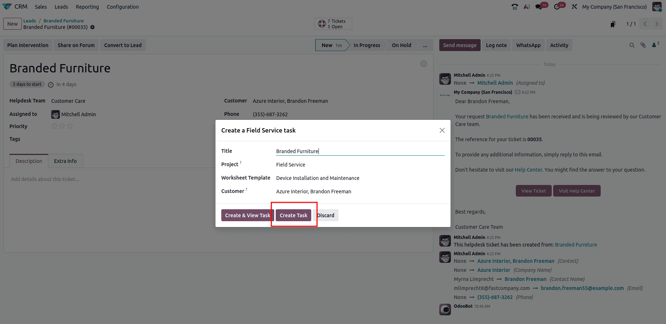Open the Project dropdown showing Field Service
The image size is (666, 324).
pos(360,165)
